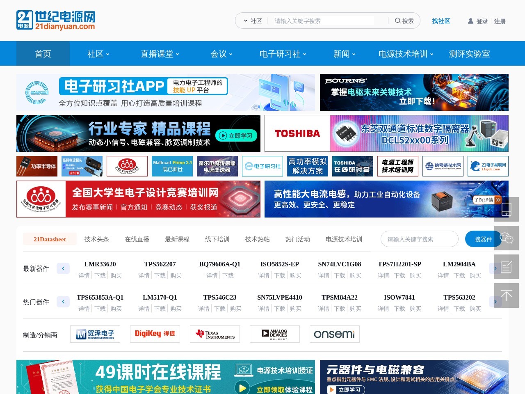The image size is (525, 394).
Task: Click the feedback note icon in sidebar
Action: coord(506,267)
